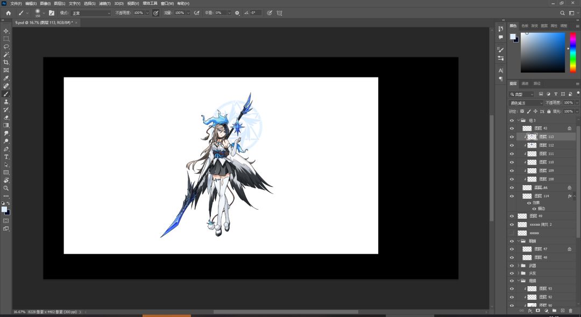Choose the Lasso tool
Screen dimensions: 581x317
click(x=6, y=47)
